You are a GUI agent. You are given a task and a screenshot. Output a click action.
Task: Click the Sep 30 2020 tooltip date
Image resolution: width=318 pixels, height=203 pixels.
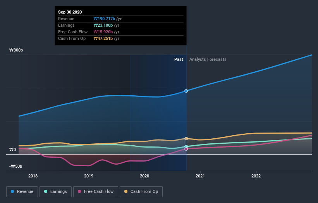pyautogui.click(x=70, y=12)
